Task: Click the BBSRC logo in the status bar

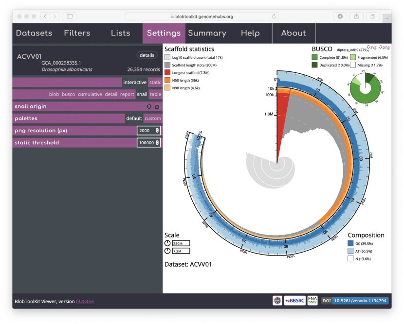Action: 294,300
